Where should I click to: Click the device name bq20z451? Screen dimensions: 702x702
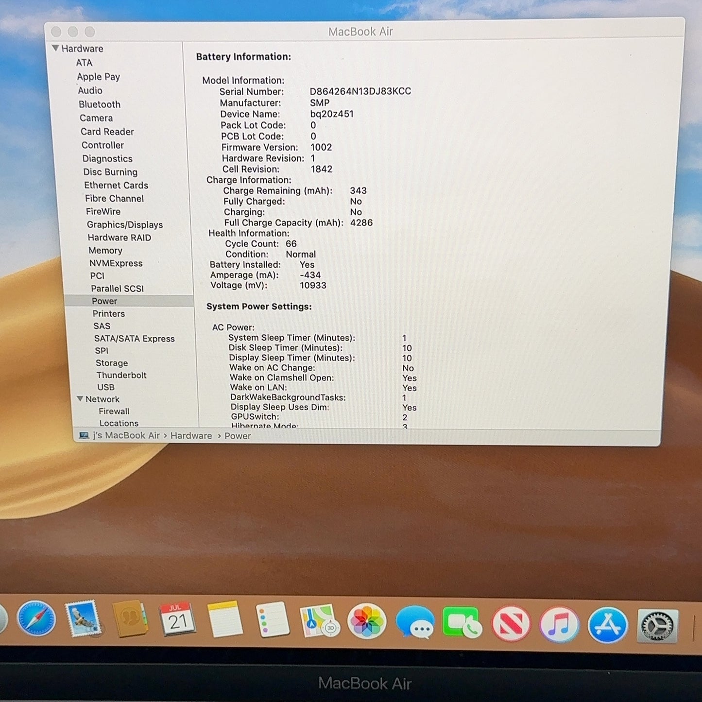332,114
